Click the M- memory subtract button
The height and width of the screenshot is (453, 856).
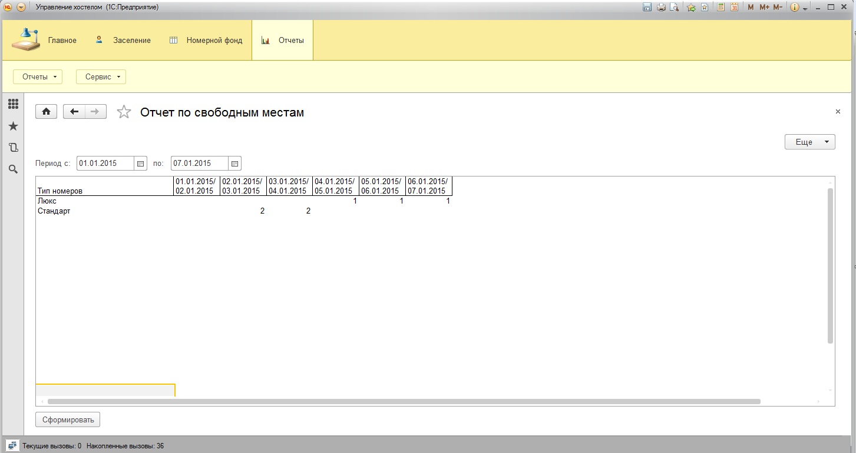coord(778,7)
